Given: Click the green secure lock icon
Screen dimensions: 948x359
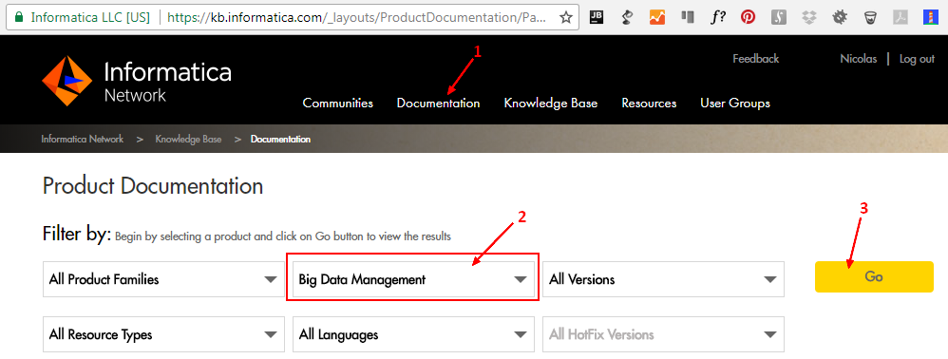Looking at the screenshot, I should tap(20, 17).
